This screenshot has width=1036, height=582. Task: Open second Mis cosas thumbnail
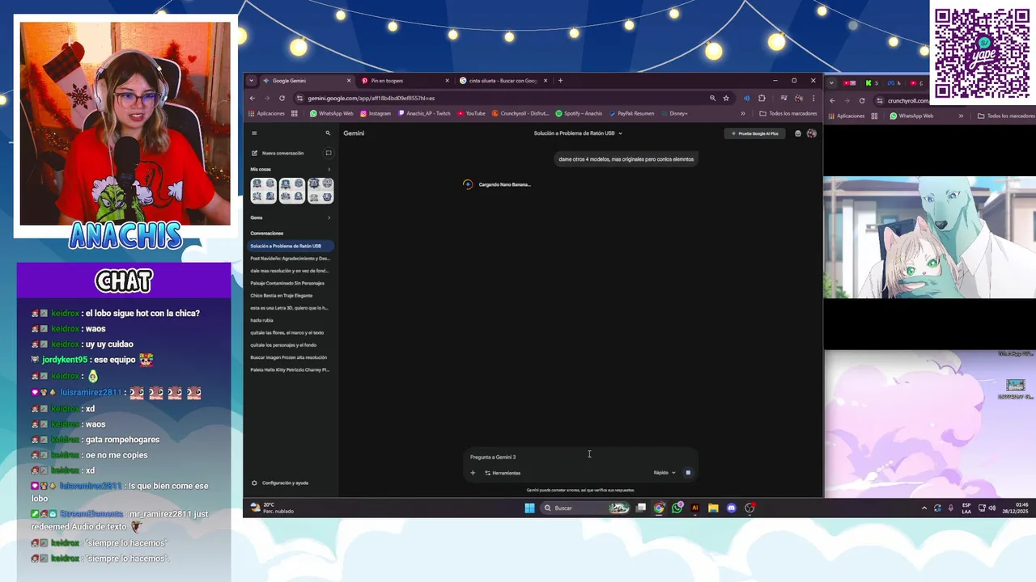click(292, 191)
